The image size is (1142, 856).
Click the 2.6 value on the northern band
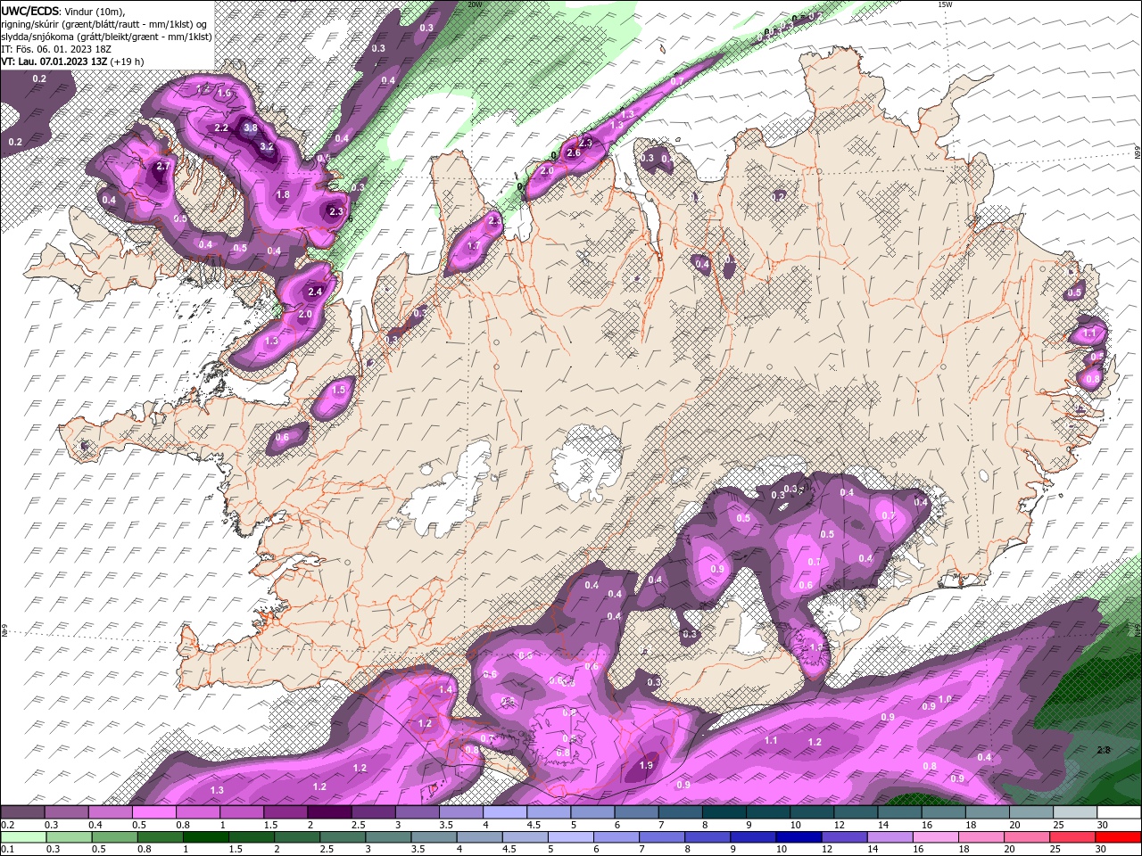coord(574,152)
